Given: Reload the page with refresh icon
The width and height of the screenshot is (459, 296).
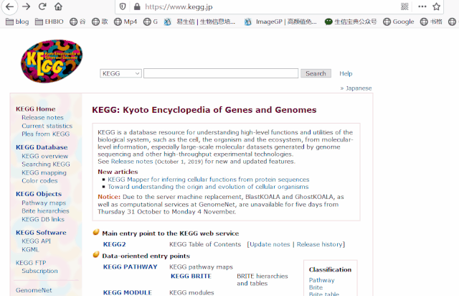Looking at the screenshot, I should click(x=42, y=6).
